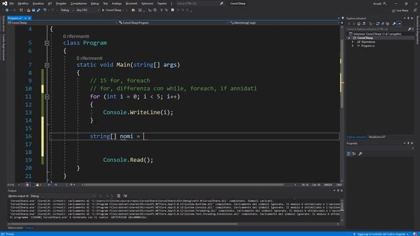Image resolution: width=420 pixels, height=236 pixels.
Task: Click the Live Share button
Action: [400, 10]
